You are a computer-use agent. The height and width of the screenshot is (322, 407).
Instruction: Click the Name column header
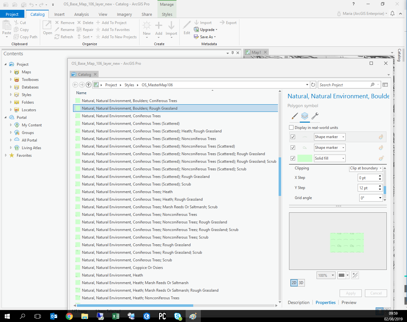[81, 93]
